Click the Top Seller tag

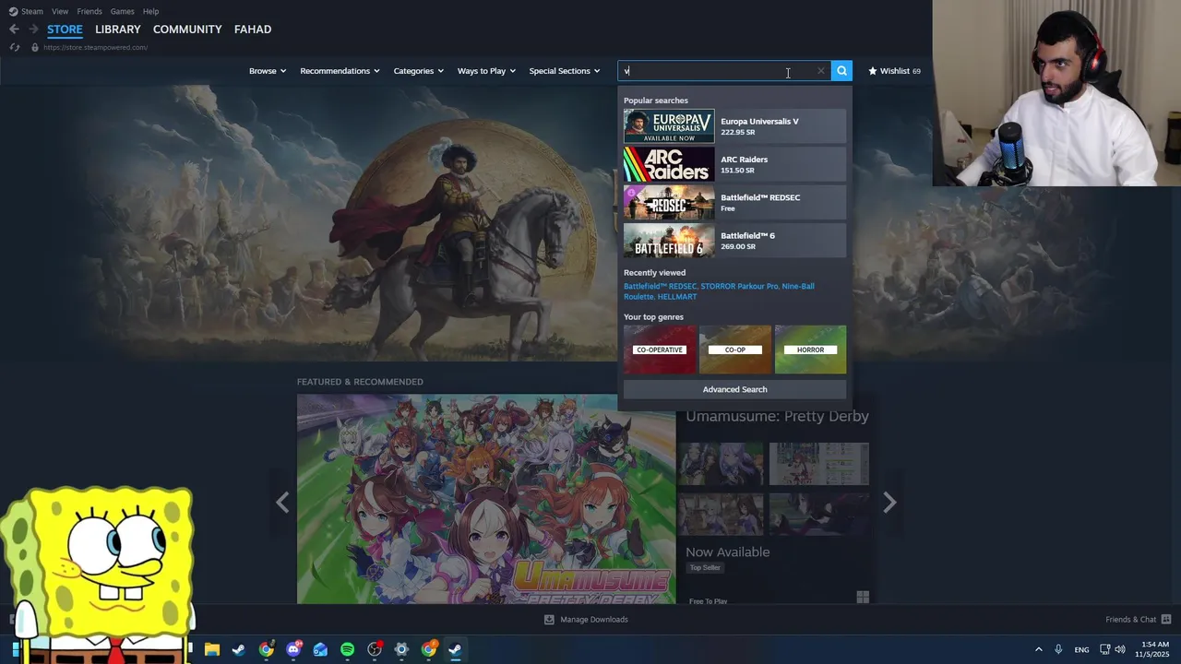[705, 568]
